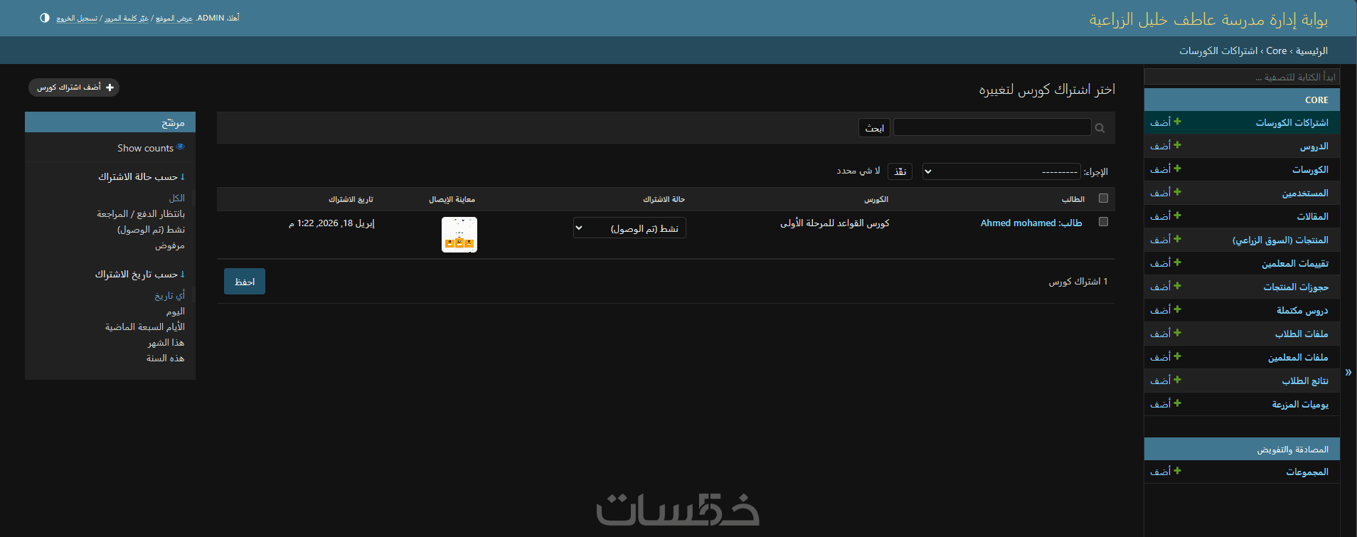Open نتائج الطلاب in the sidebar
This screenshot has width=1357, height=537.
[x=1305, y=381]
